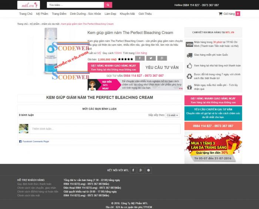Open third footer social icon
The height and width of the screenshot is (209, 259).
tap(148, 170)
